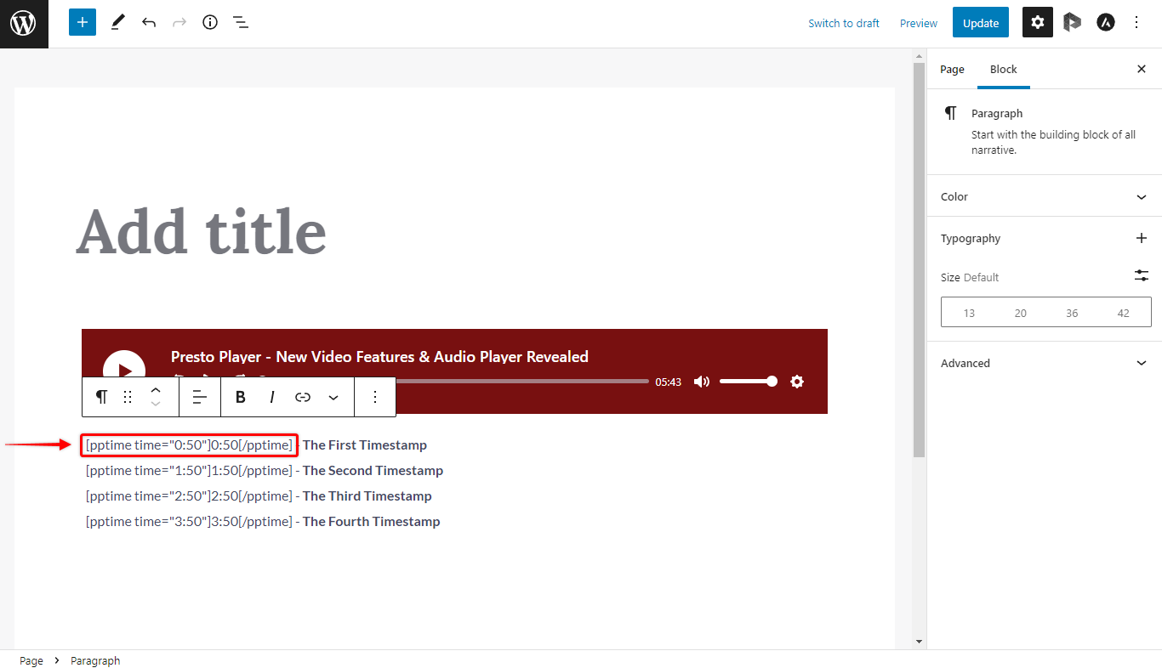Open the document details info icon
Screen dimensions: 1162x668
point(210,23)
